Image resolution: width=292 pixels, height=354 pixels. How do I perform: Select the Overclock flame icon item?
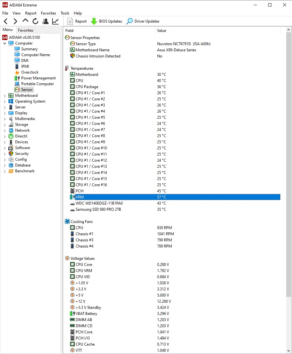(x=17, y=72)
